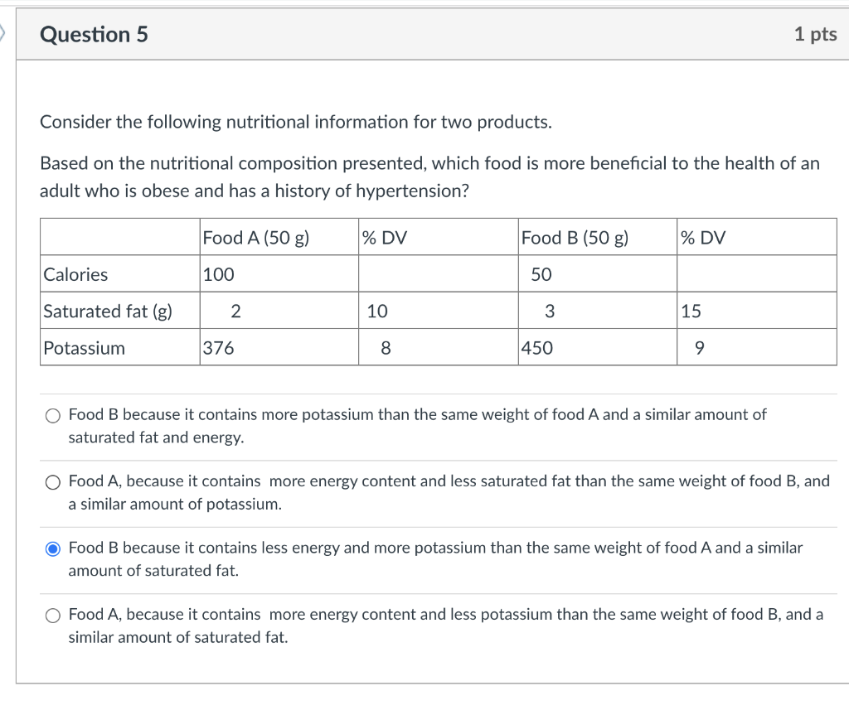The width and height of the screenshot is (849, 715).
Task: Click the Food A (50 g) column header
Action: tap(255, 237)
